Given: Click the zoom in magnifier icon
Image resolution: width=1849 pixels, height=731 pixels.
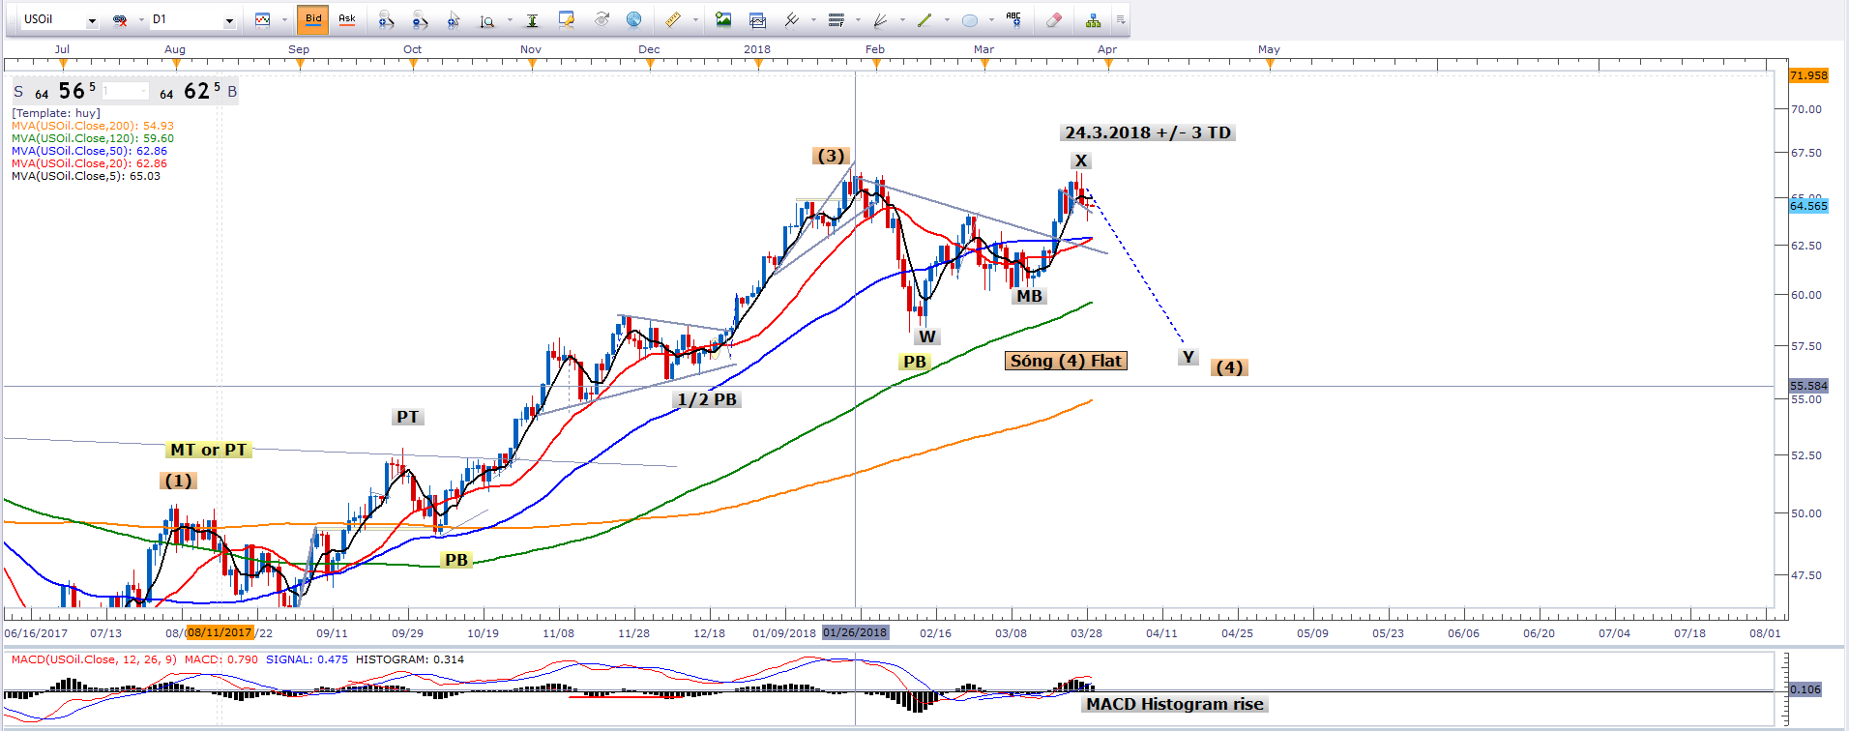Looking at the screenshot, I should [386, 19].
